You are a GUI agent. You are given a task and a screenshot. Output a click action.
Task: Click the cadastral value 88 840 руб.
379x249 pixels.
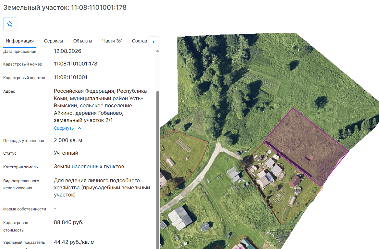(69, 222)
